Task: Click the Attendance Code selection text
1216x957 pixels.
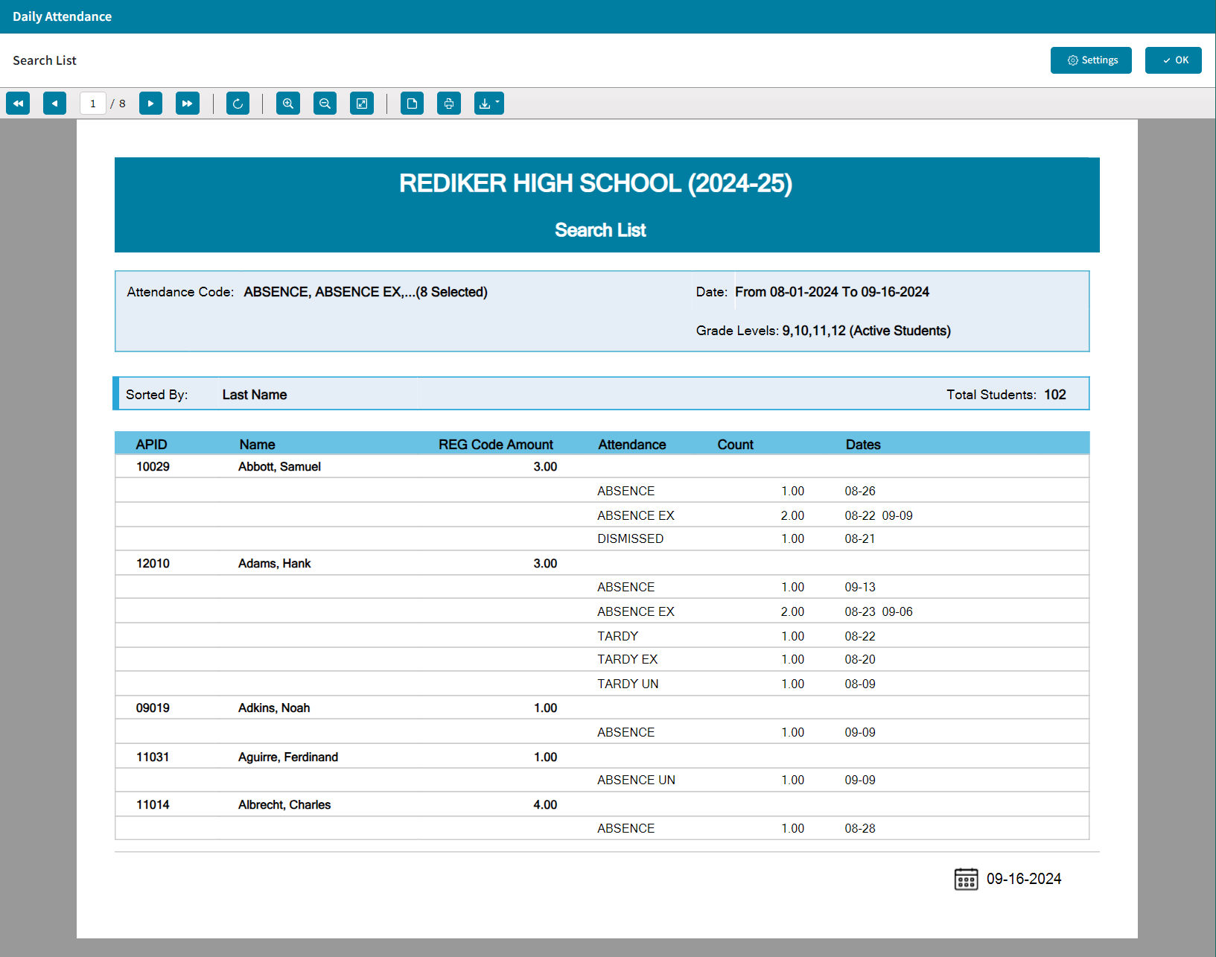Action: [x=366, y=292]
